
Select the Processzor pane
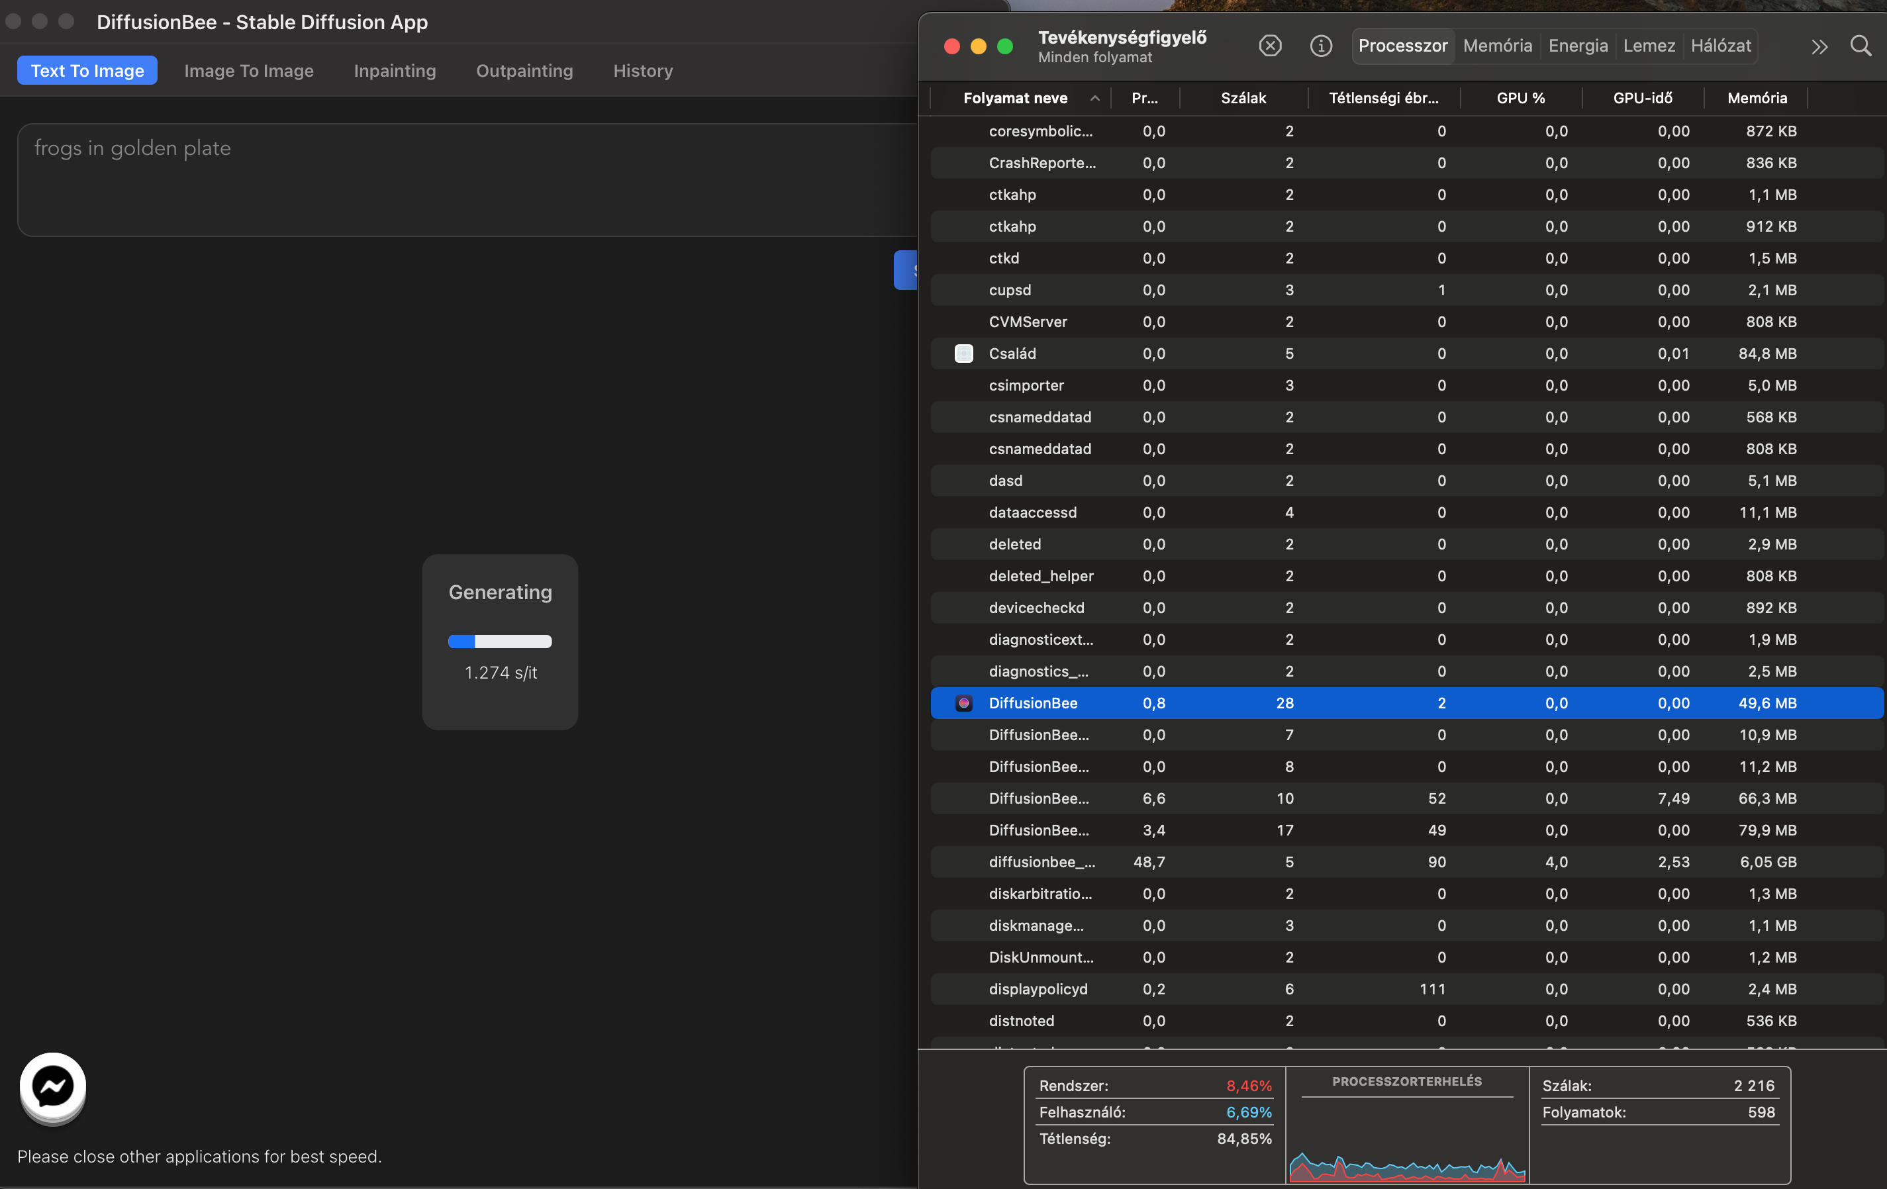tap(1402, 46)
